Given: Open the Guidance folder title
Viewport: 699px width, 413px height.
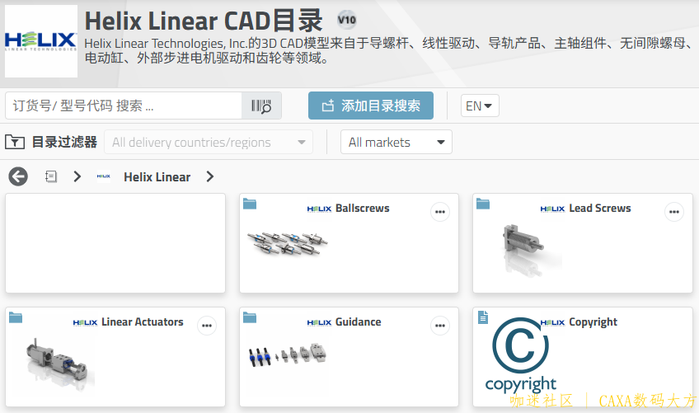Looking at the screenshot, I should pyautogui.click(x=358, y=322).
